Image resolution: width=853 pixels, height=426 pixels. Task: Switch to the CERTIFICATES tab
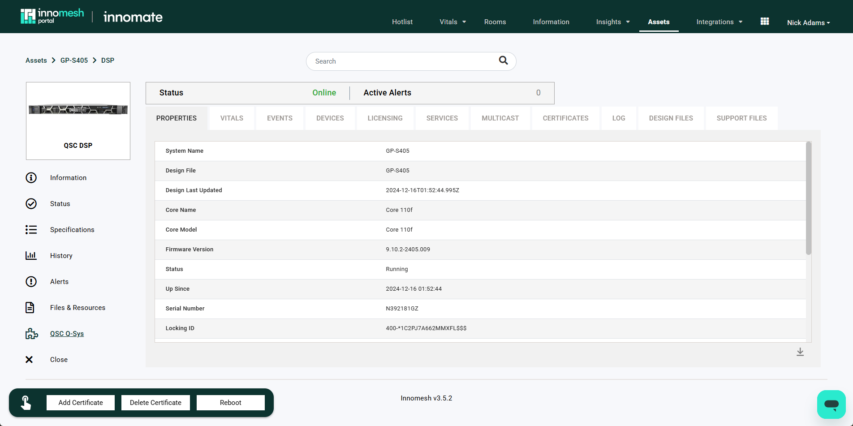click(566, 118)
